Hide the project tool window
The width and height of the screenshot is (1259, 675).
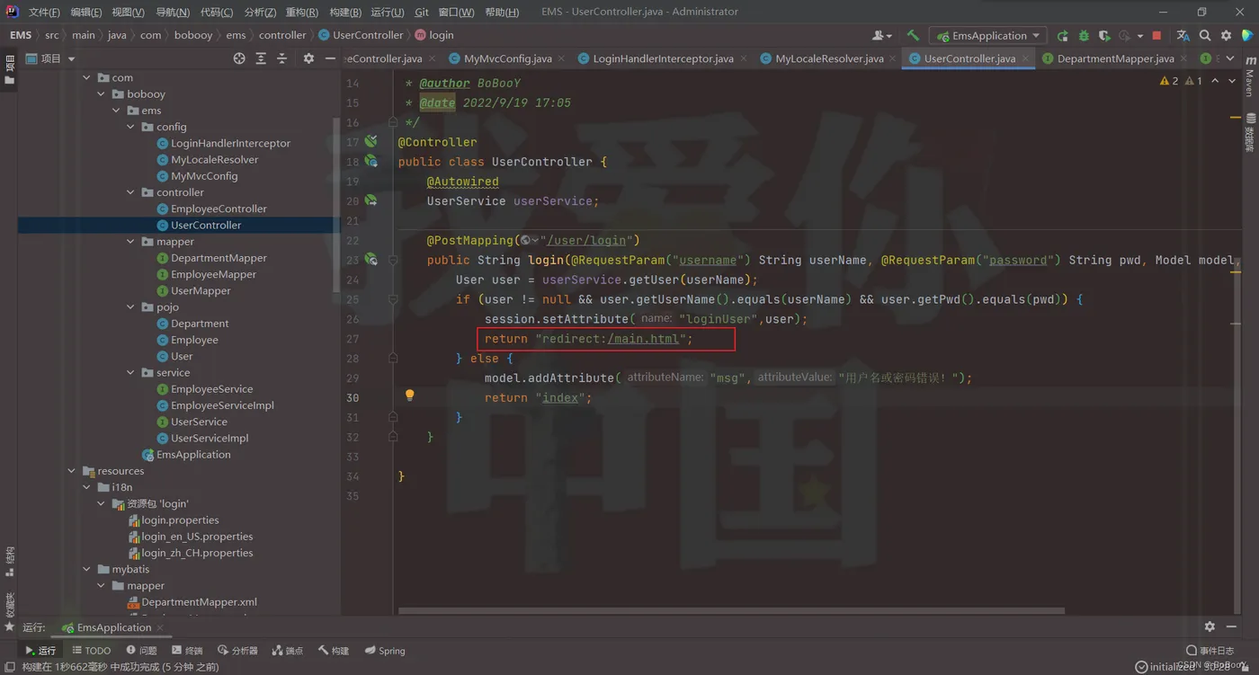pyautogui.click(x=330, y=58)
